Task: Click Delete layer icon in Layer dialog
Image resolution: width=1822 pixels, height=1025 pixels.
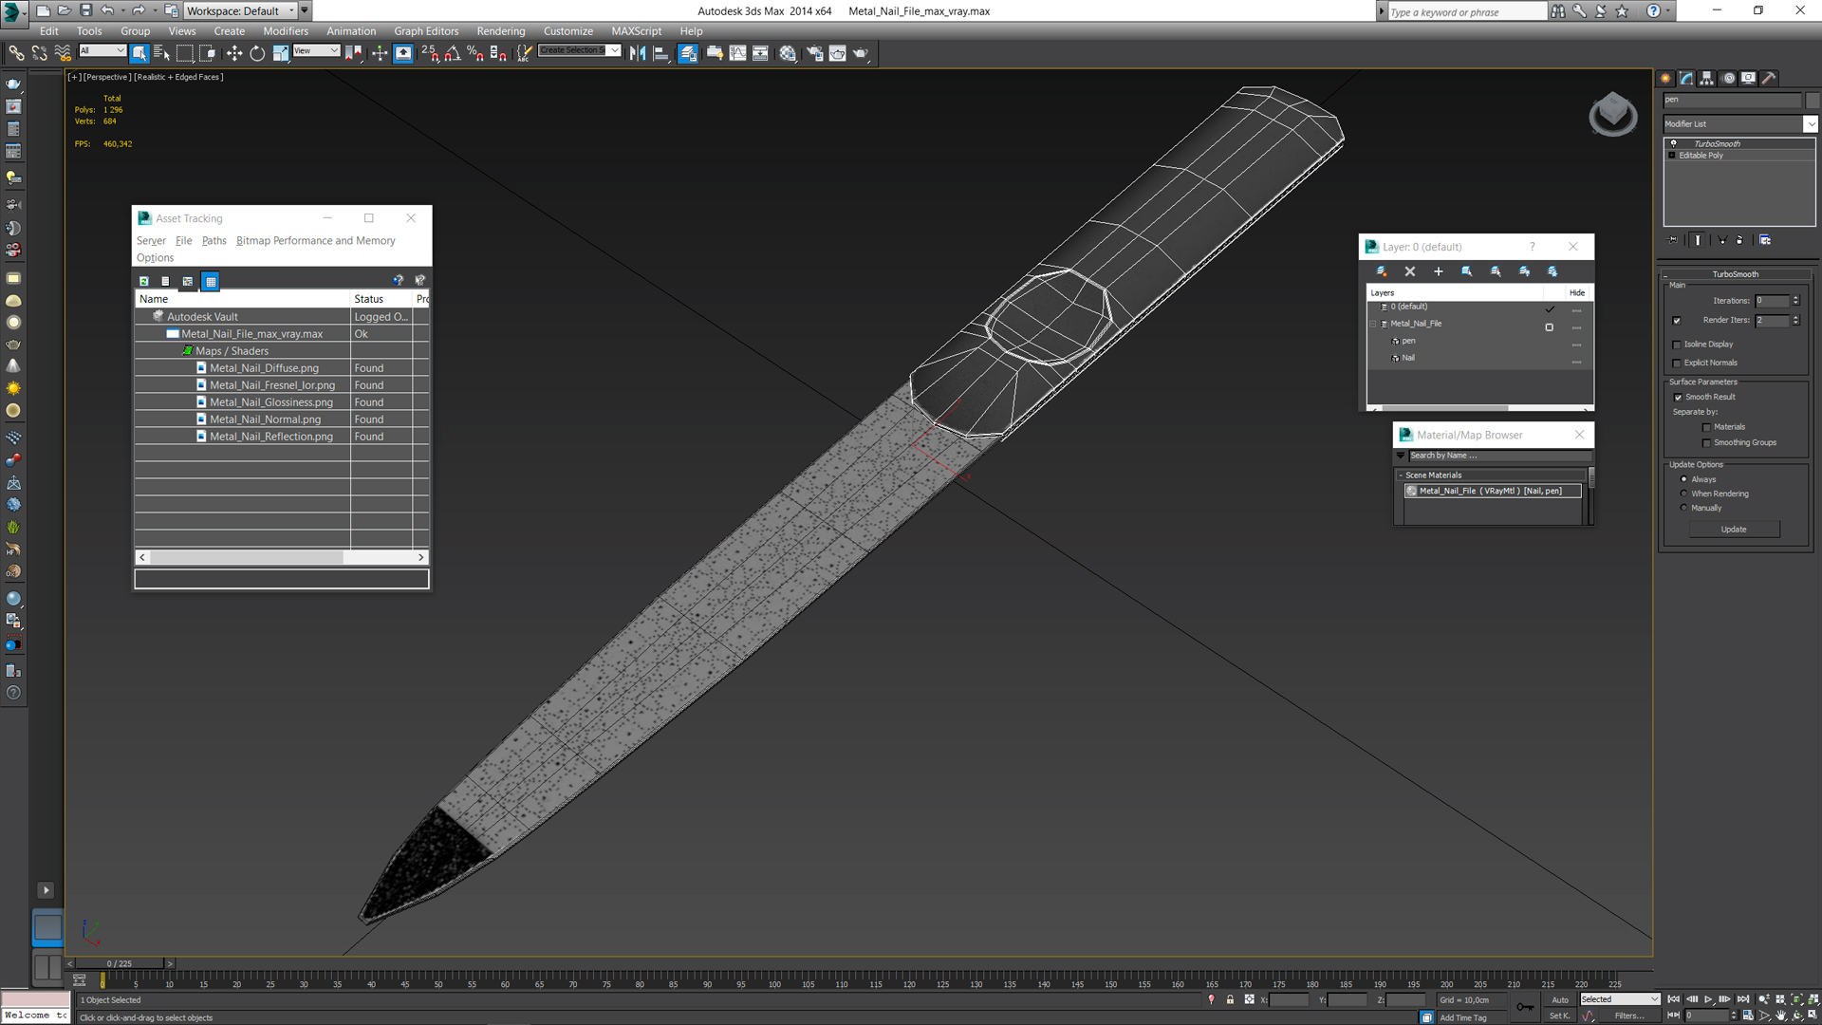Action: click(1410, 271)
